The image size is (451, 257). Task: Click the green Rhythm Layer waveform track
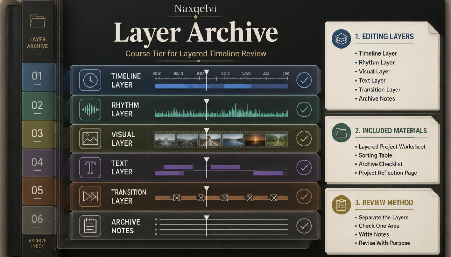click(221, 111)
